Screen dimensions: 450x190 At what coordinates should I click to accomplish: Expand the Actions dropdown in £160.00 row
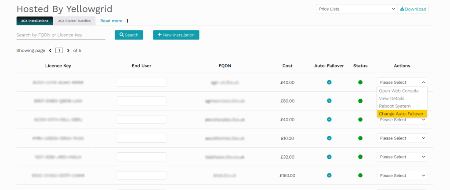point(402,176)
